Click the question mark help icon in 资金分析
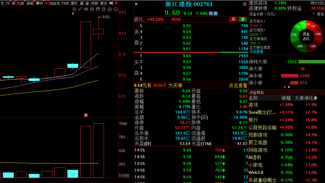This screenshot has width=325, height=183. coord(314,14)
